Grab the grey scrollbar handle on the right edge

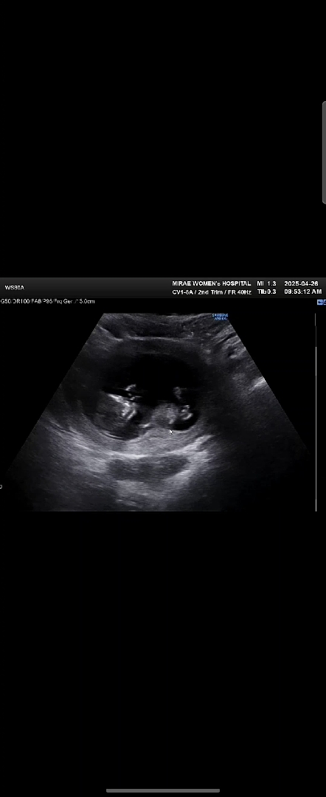[x=324, y=153]
